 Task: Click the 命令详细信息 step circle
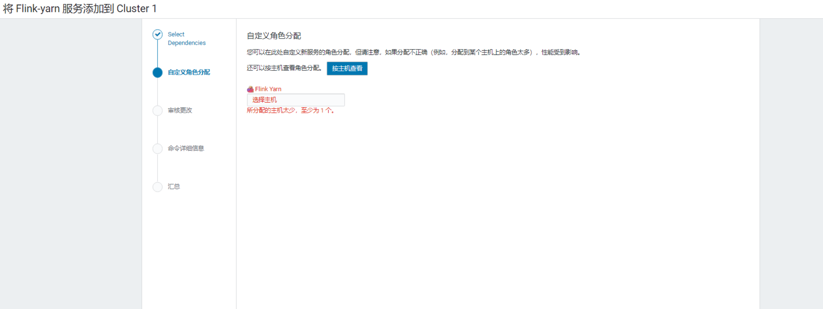coord(157,148)
